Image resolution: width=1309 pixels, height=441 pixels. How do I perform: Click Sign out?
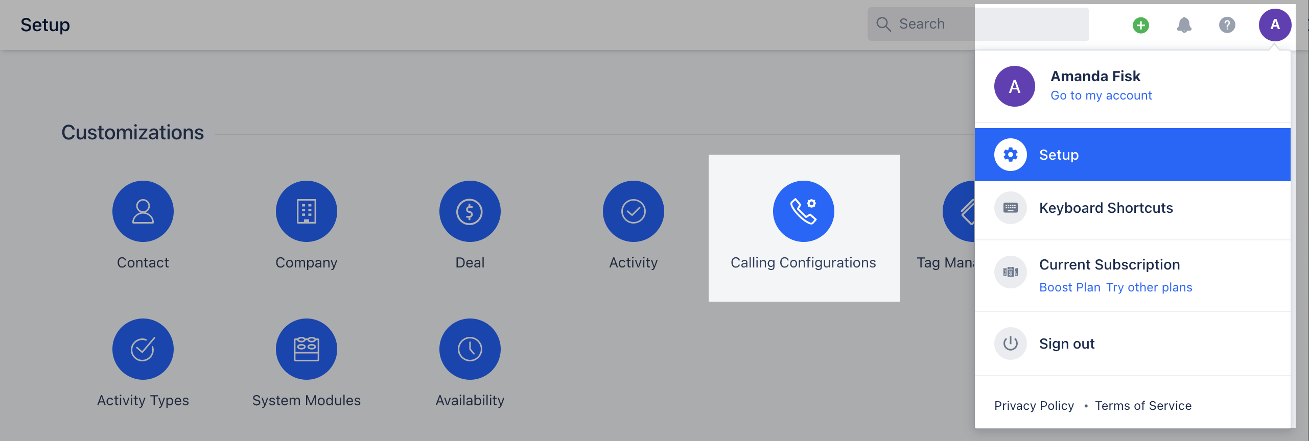pyautogui.click(x=1133, y=344)
